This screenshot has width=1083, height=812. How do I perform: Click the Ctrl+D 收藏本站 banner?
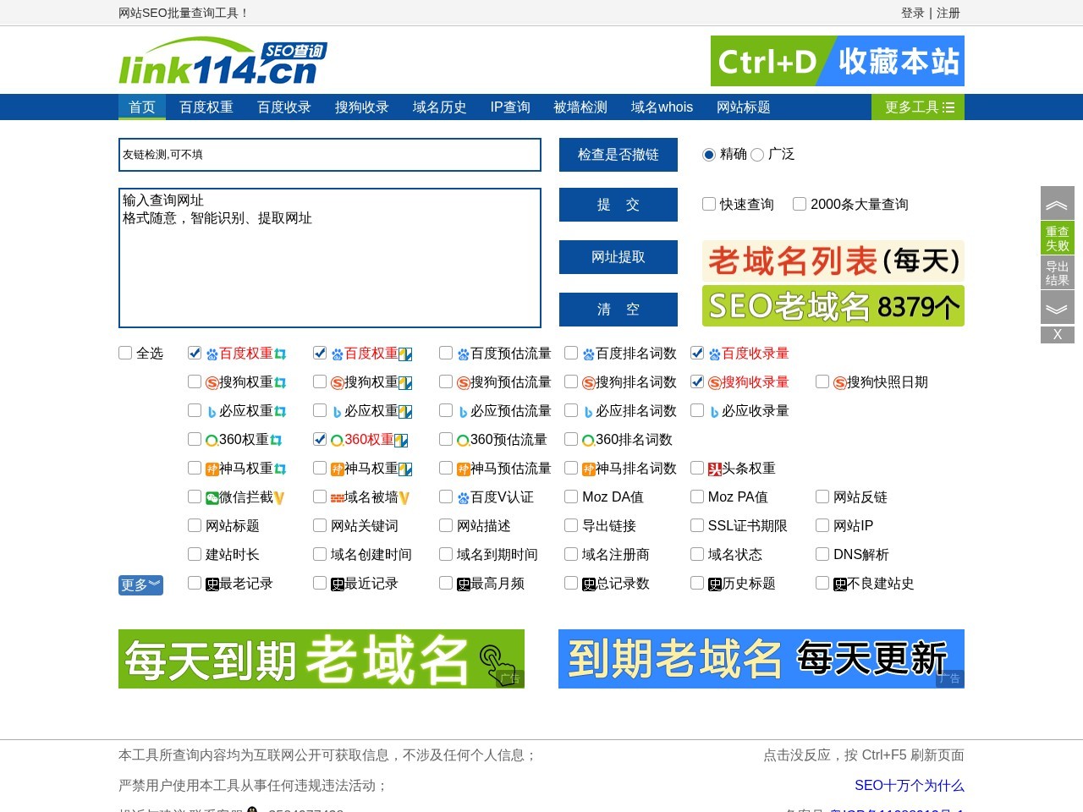[838, 61]
